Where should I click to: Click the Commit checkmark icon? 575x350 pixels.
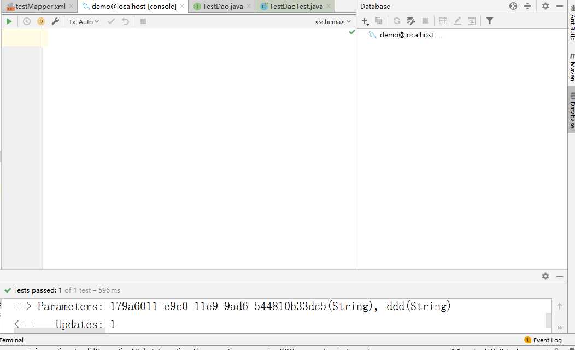tap(111, 22)
